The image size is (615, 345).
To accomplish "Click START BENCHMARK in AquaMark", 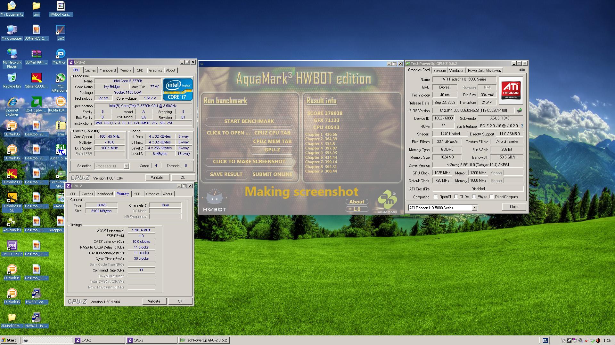I will [249, 121].
